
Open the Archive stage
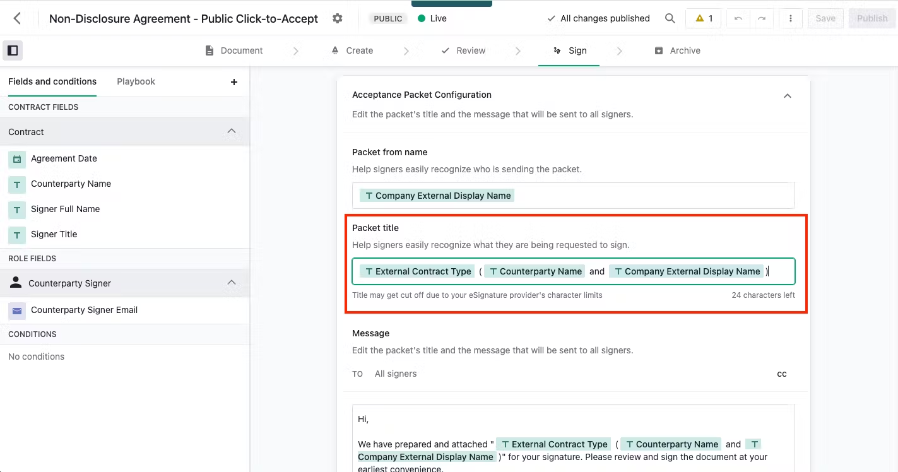tap(677, 50)
